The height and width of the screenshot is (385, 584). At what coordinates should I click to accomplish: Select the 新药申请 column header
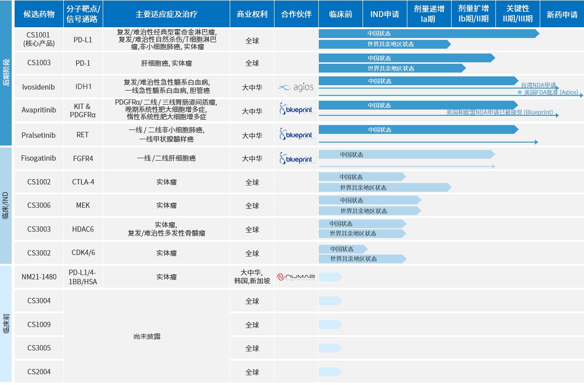click(x=562, y=14)
